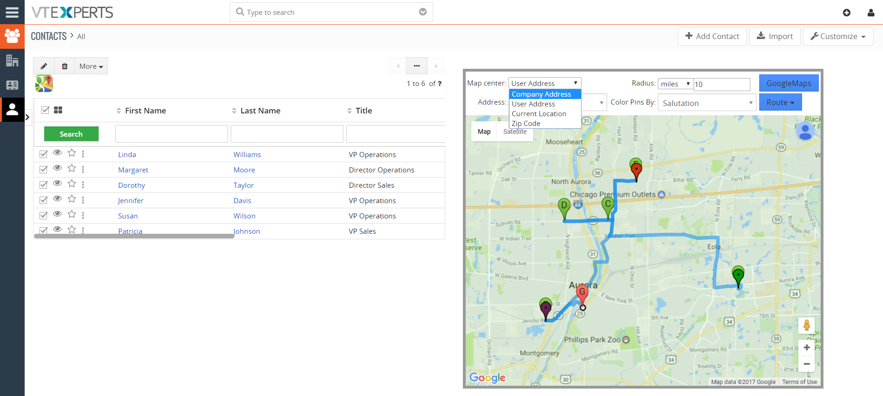Uncheck the Margaret Moore row checkbox
The width and height of the screenshot is (883, 396).
(43, 170)
